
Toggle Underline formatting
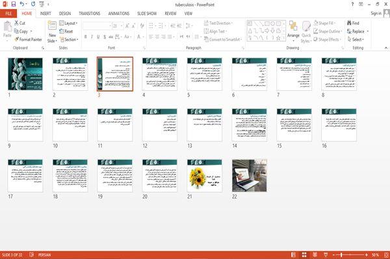point(98,37)
